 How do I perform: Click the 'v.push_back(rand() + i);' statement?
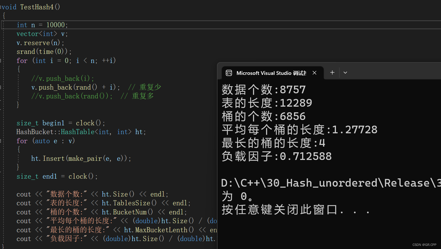76,87
